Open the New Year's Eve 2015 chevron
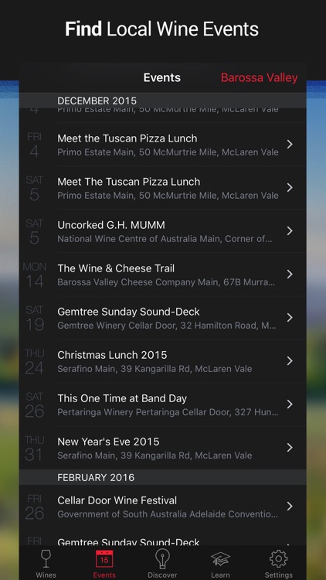The width and height of the screenshot is (326, 580). coord(290,448)
